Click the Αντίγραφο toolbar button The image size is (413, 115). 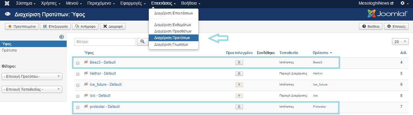pos(85,26)
